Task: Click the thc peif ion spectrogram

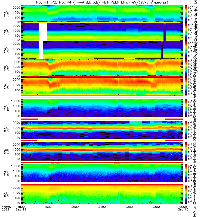Action: click(102, 151)
